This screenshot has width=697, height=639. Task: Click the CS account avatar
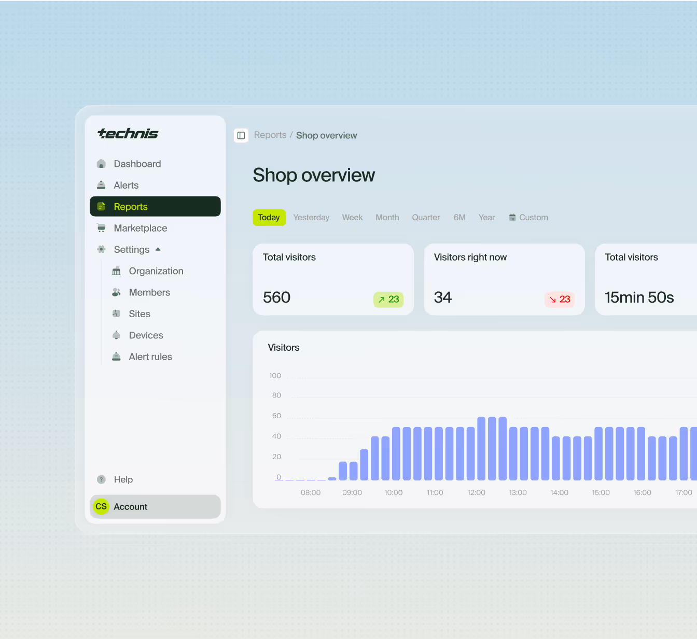click(x=101, y=506)
